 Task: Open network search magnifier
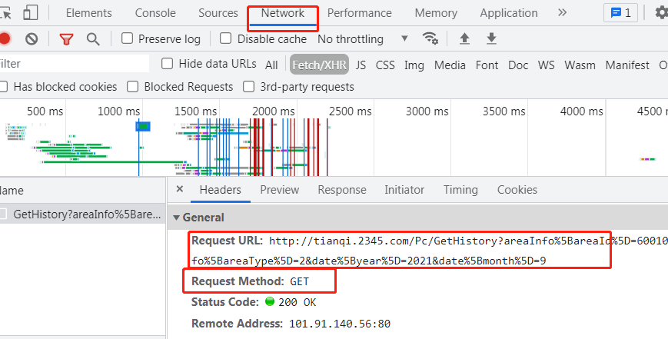[93, 39]
